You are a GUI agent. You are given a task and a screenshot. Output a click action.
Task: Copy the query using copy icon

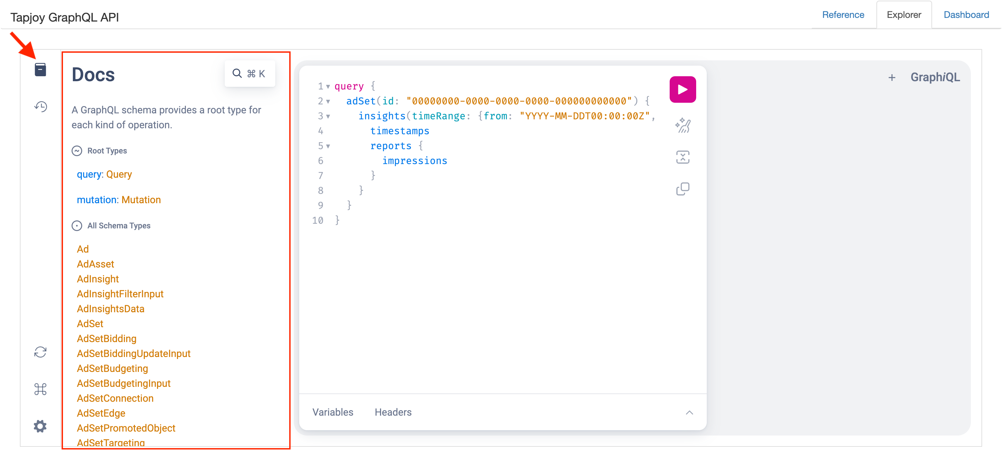[x=683, y=189]
